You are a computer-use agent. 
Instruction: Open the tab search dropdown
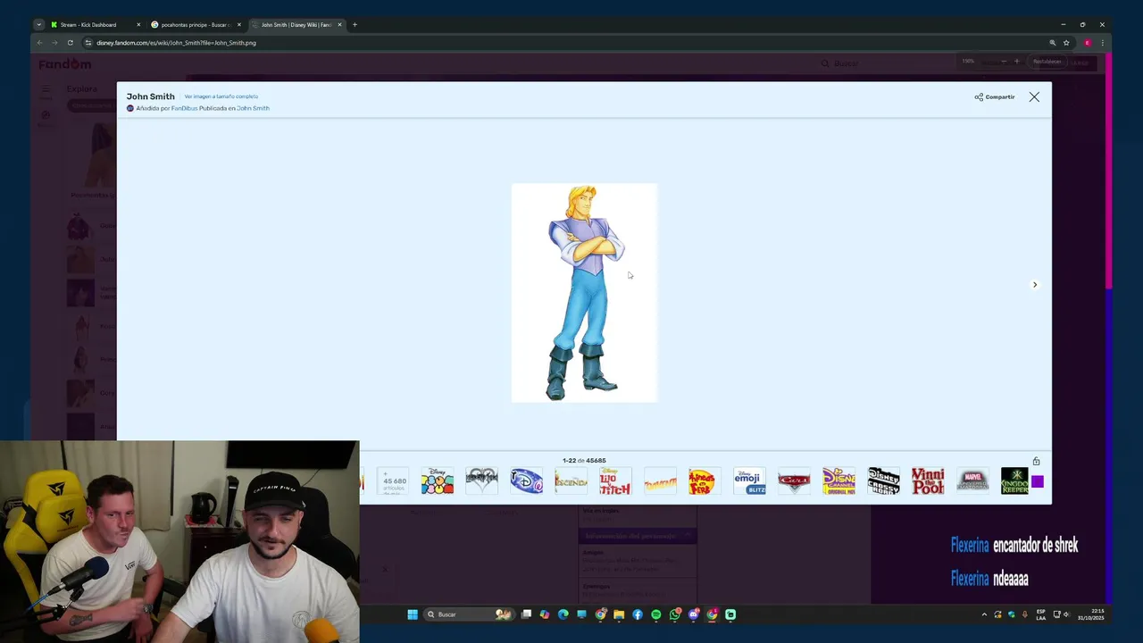click(38, 25)
